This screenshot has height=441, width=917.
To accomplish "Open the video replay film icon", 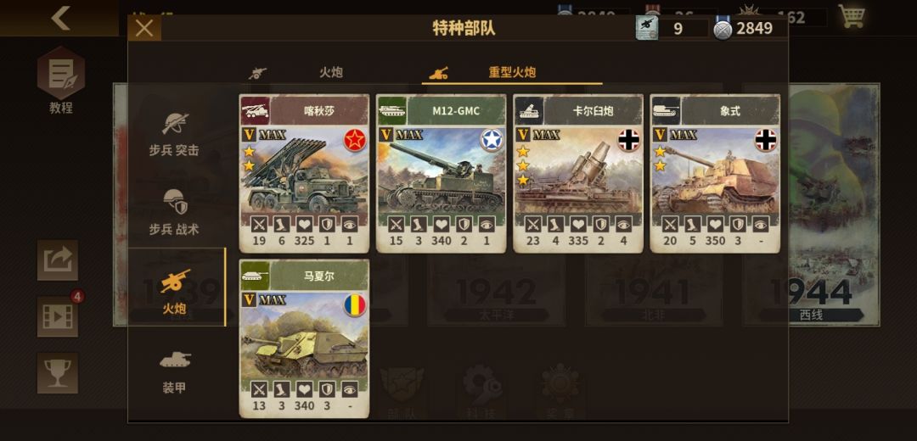I will tap(58, 316).
